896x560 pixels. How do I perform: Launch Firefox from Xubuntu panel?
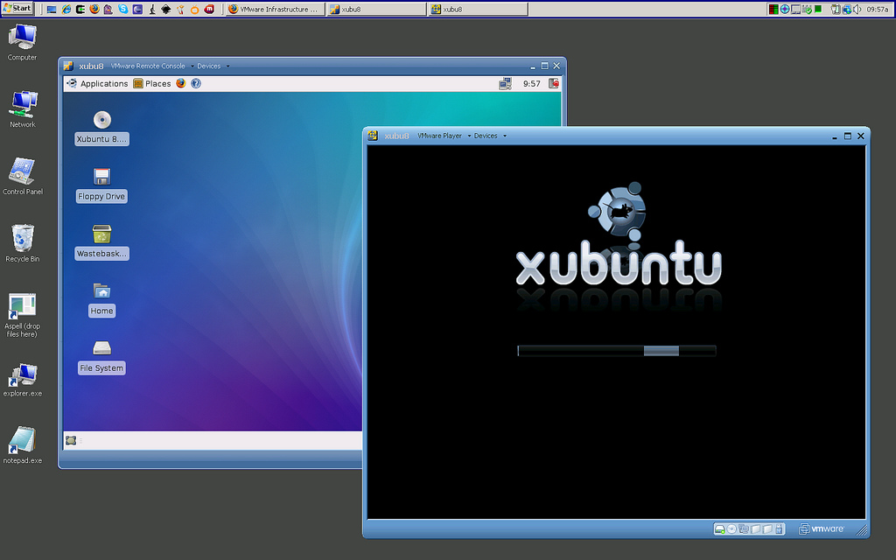pyautogui.click(x=181, y=83)
